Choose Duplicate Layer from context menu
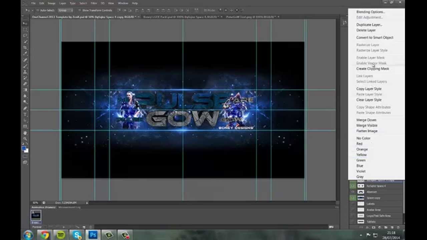Viewport: 427px width, 240px height. coord(369,25)
